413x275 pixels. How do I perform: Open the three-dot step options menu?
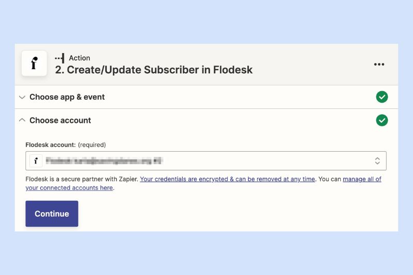point(379,64)
